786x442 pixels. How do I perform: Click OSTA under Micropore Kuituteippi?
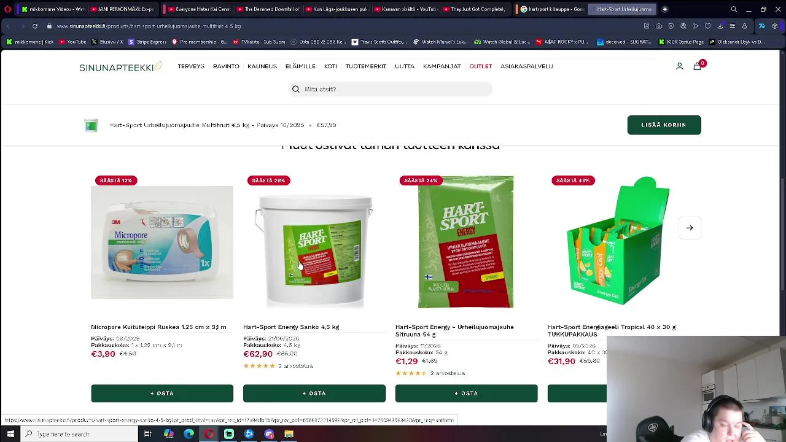pyautogui.click(x=162, y=394)
